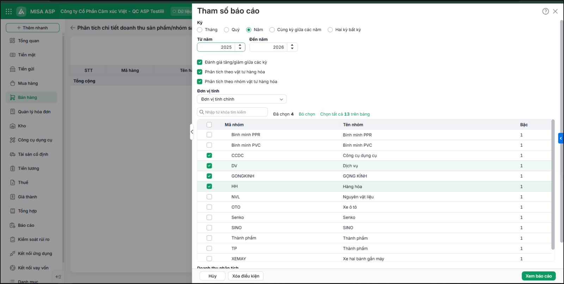Image resolution: width=564 pixels, height=284 pixels.
Task: Click the Thêm nhanh button
Action: coord(32,28)
